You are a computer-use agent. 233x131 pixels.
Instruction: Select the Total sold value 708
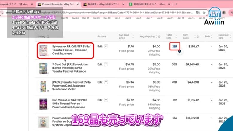point(174,82)
